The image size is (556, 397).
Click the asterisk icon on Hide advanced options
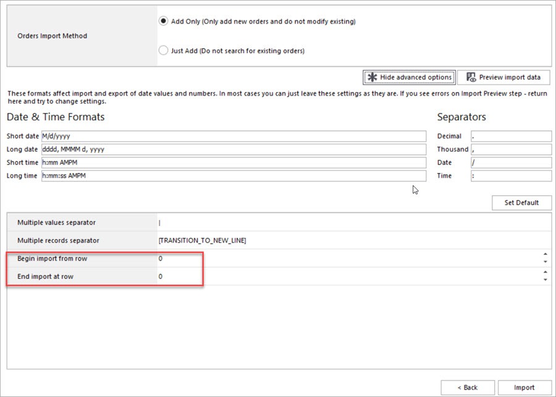[x=372, y=77]
